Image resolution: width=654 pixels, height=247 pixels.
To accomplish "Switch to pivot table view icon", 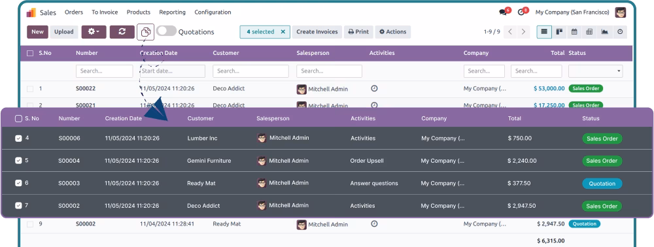I will coord(589,31).
